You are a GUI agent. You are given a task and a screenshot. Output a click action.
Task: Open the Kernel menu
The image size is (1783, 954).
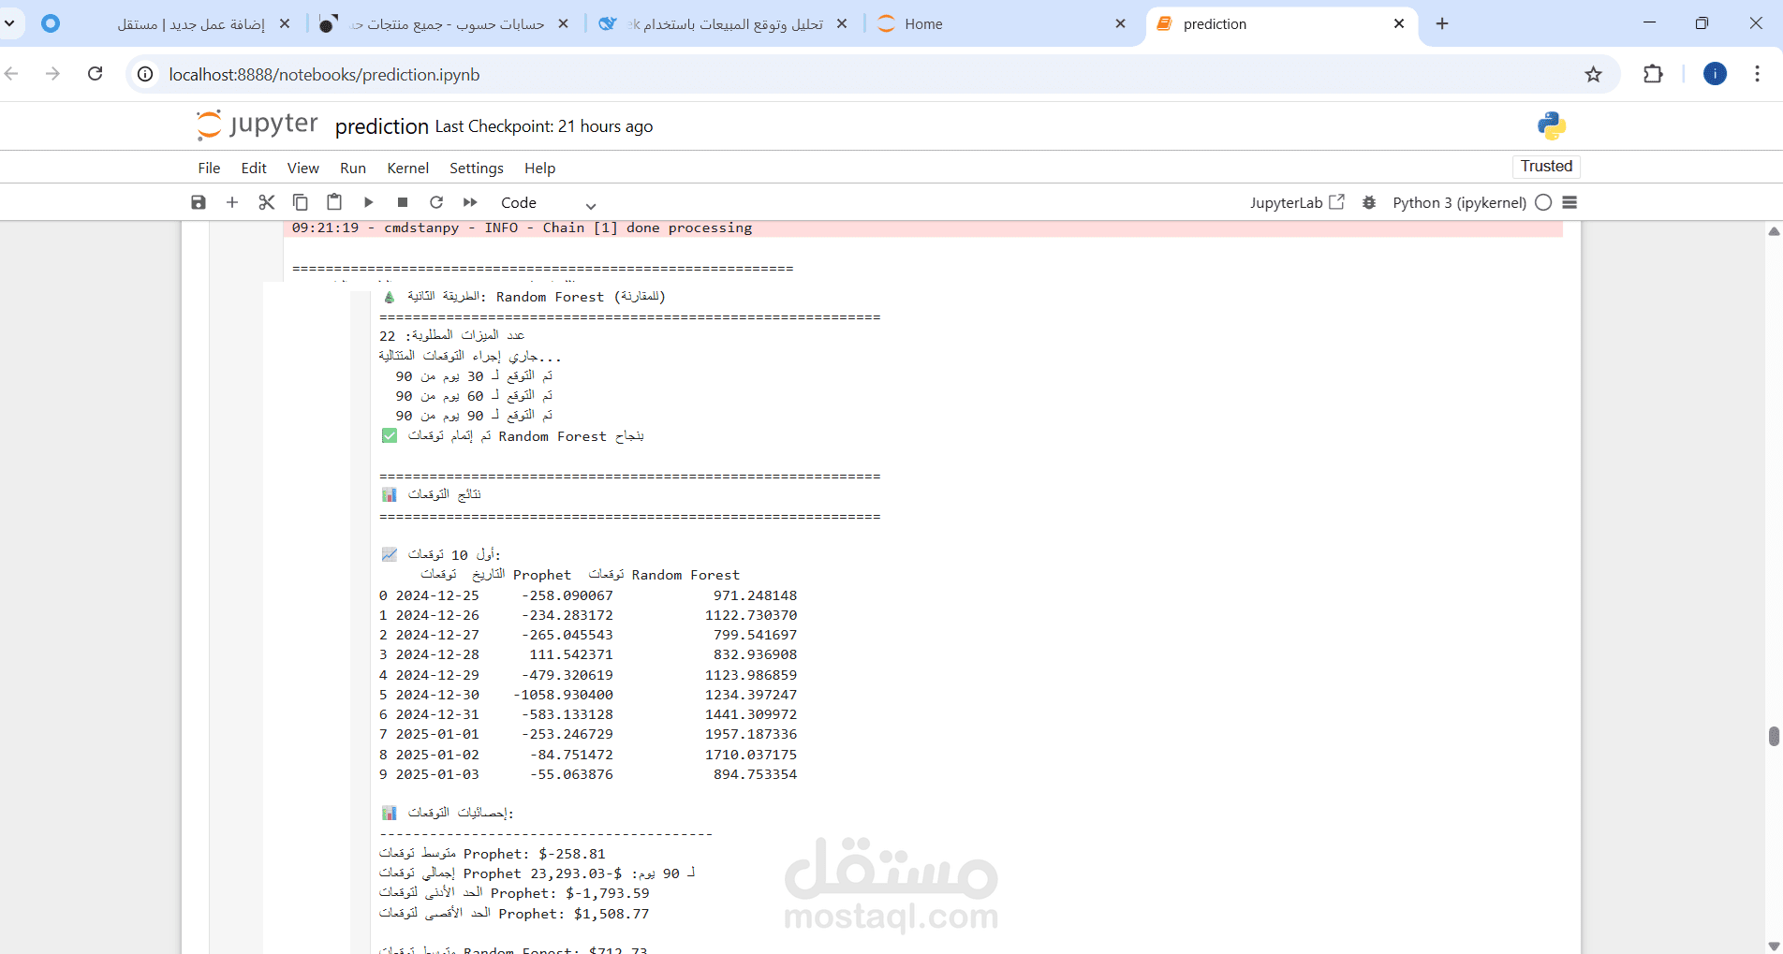point(408,169)
